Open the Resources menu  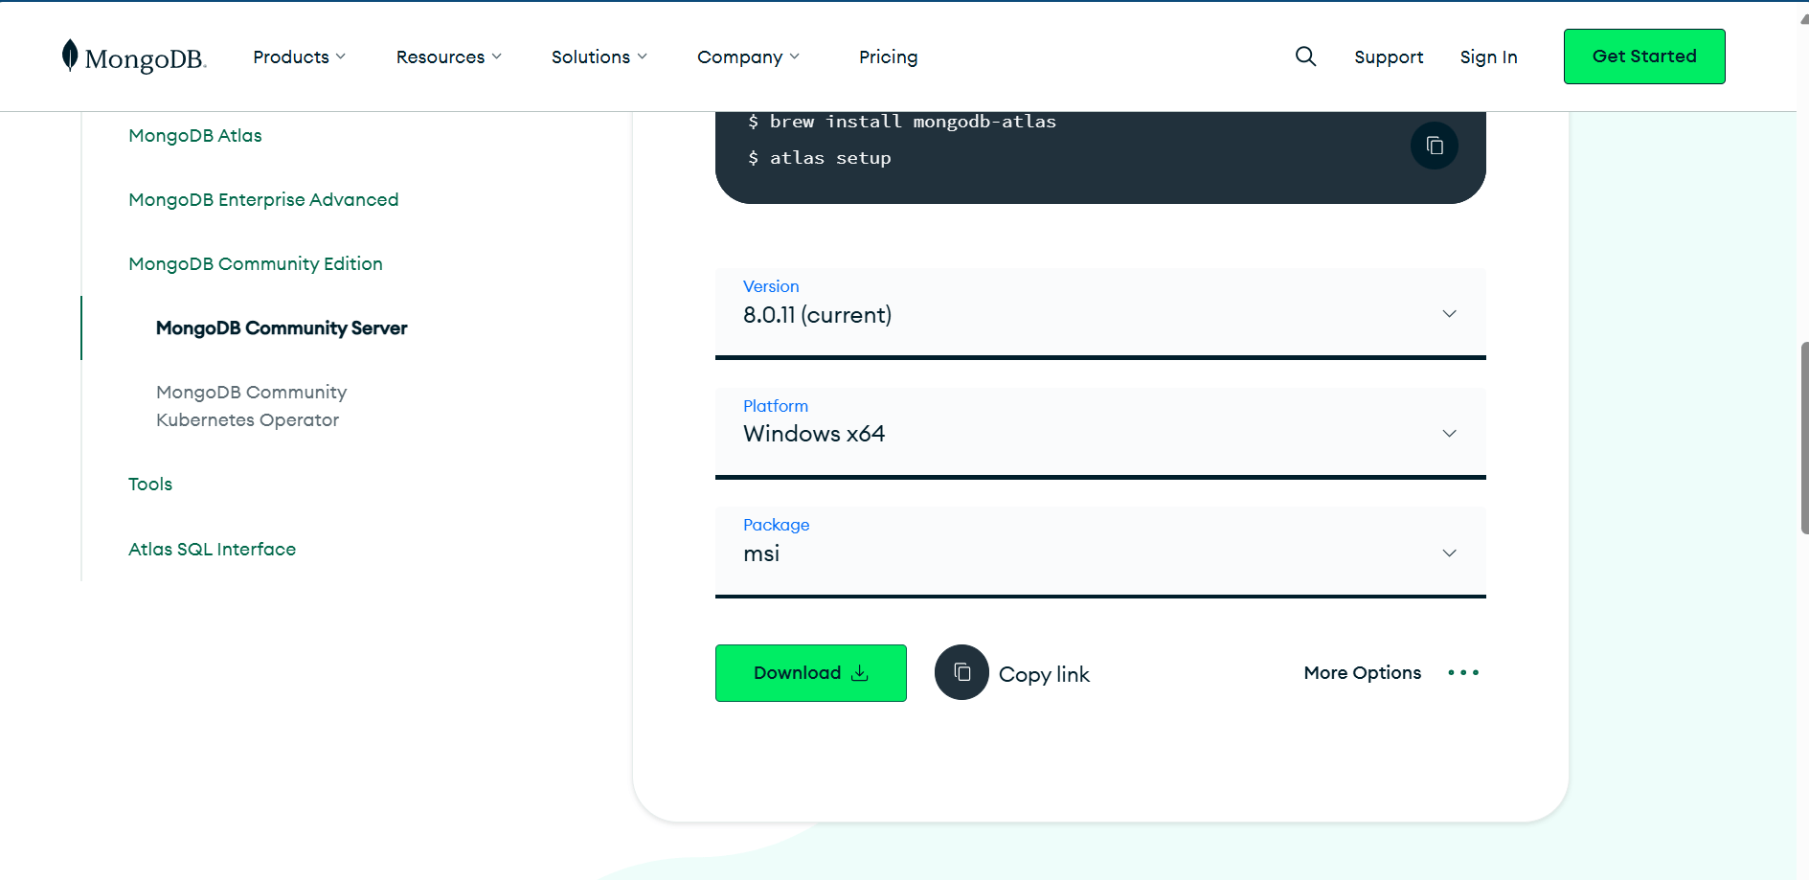448,57
